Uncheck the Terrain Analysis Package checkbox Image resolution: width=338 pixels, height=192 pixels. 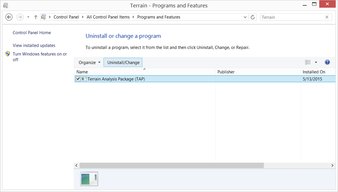pyautogui.click(x=78, y=79)
